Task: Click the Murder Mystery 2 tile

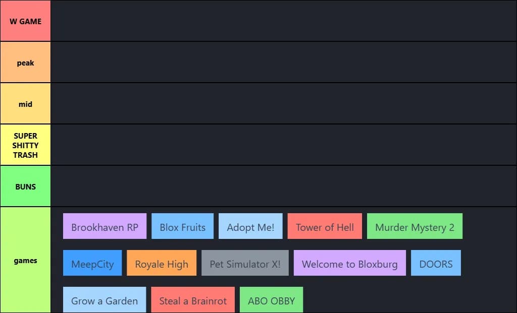Action: tap(415, 226)
